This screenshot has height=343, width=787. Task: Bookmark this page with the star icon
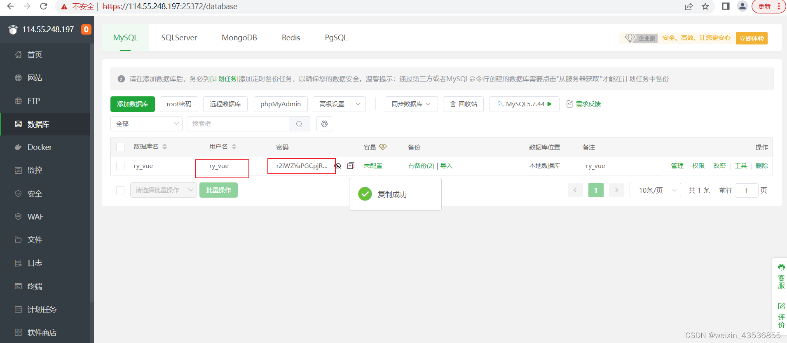click(705, 7)
